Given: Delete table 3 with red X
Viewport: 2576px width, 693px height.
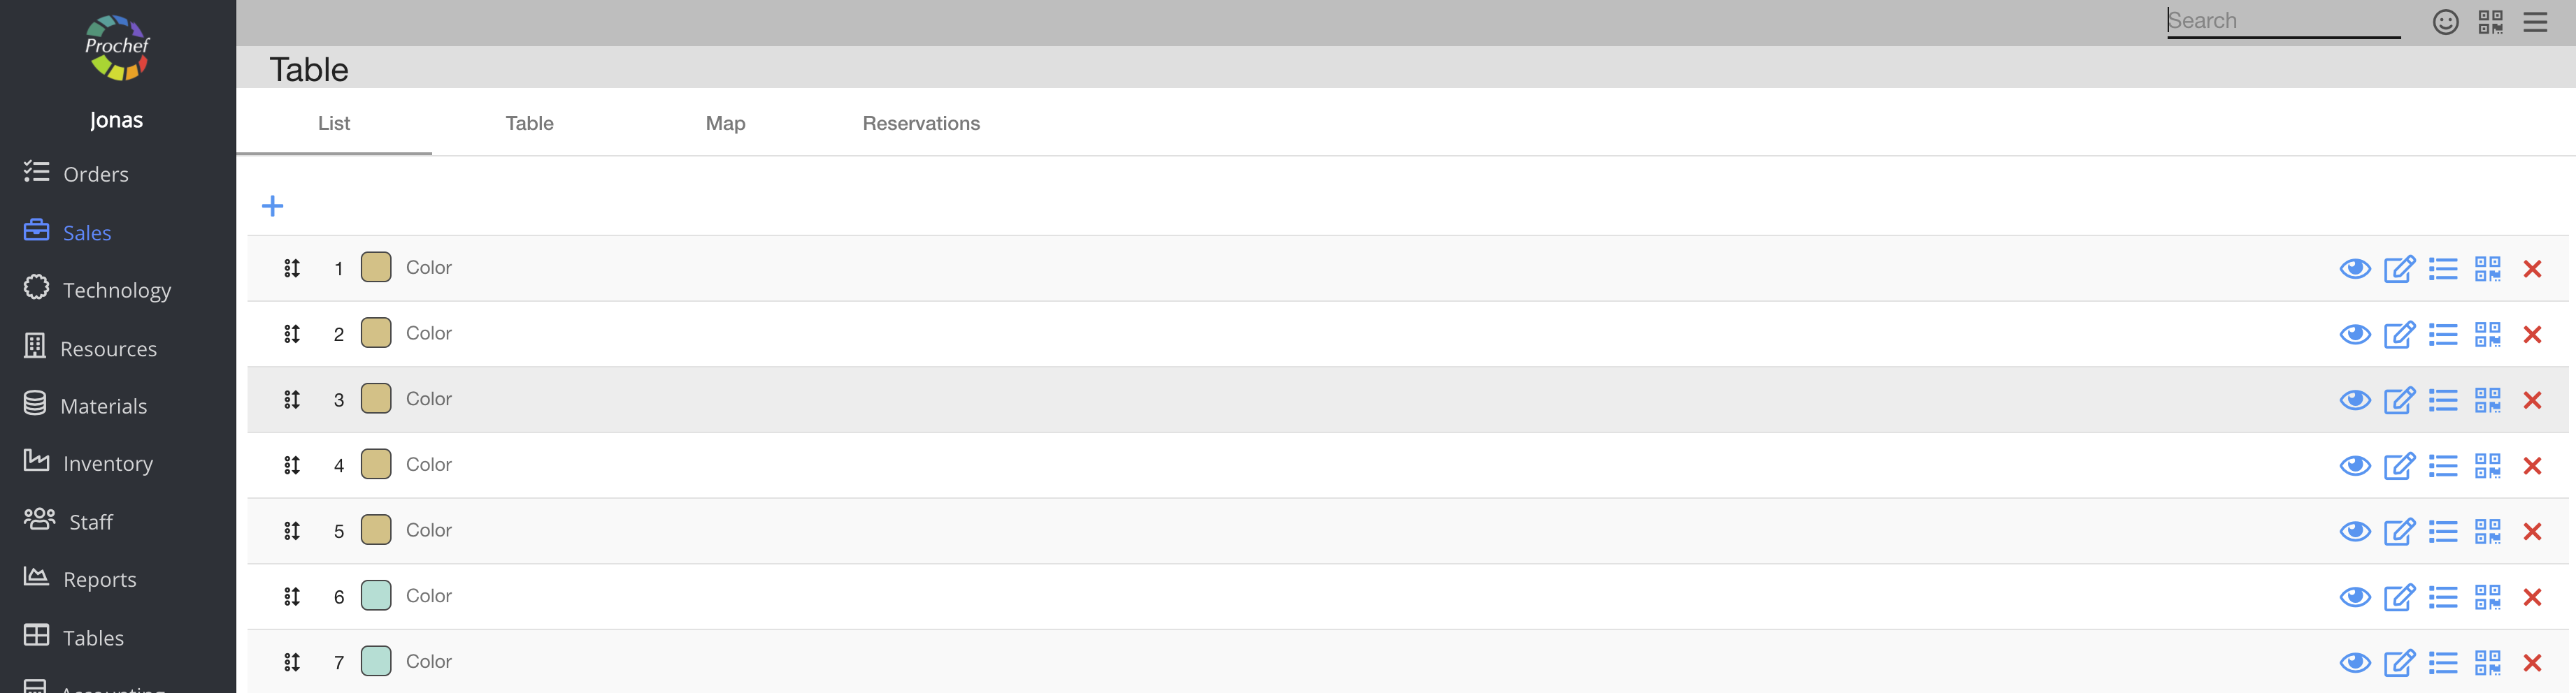Looking at the screenshot, I should coord(2531,400).
